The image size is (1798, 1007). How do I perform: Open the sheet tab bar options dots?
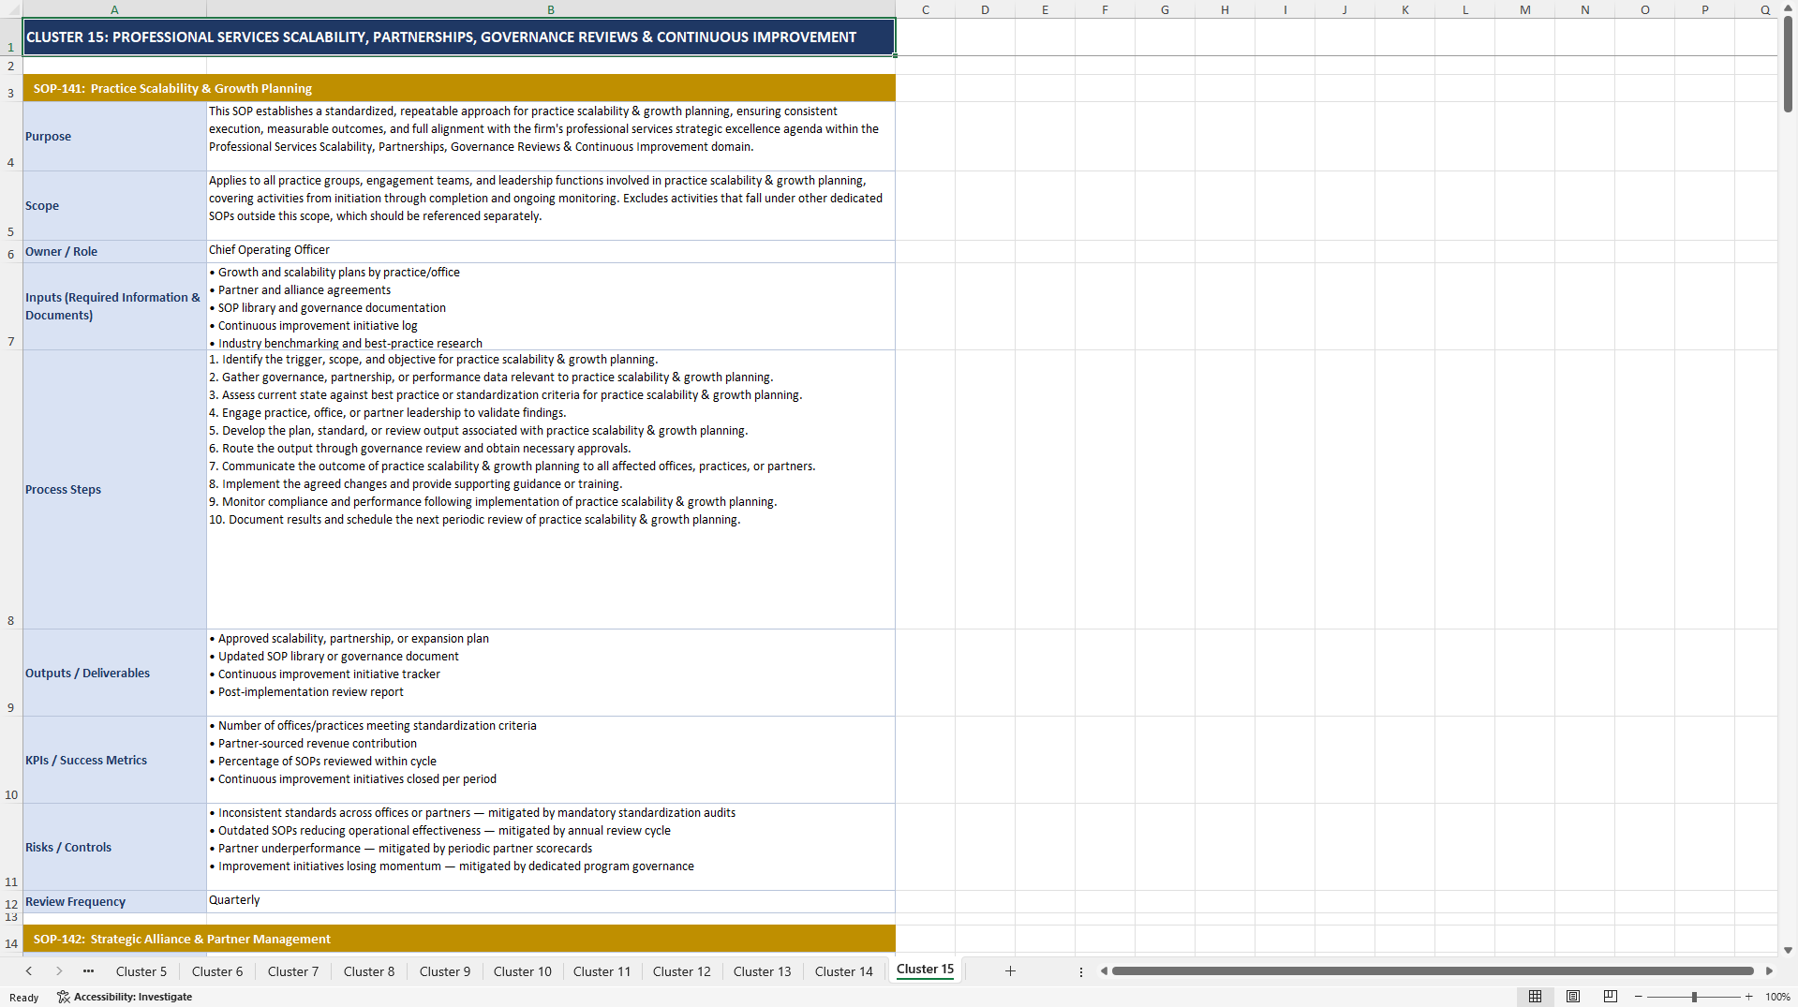pyautogui.click(x=1081, y=972)
